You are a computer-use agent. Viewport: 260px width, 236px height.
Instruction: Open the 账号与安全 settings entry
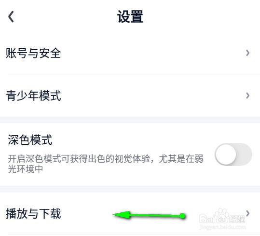(x=130, y=53)
